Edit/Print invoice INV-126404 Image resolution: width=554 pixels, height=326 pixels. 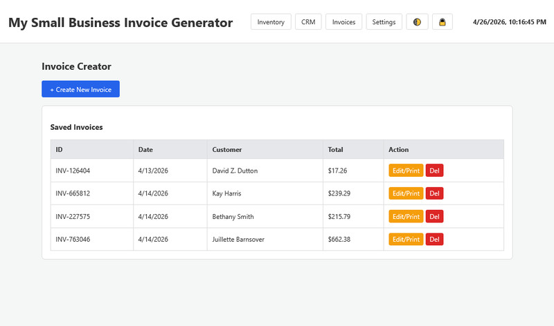coord(406,171)
